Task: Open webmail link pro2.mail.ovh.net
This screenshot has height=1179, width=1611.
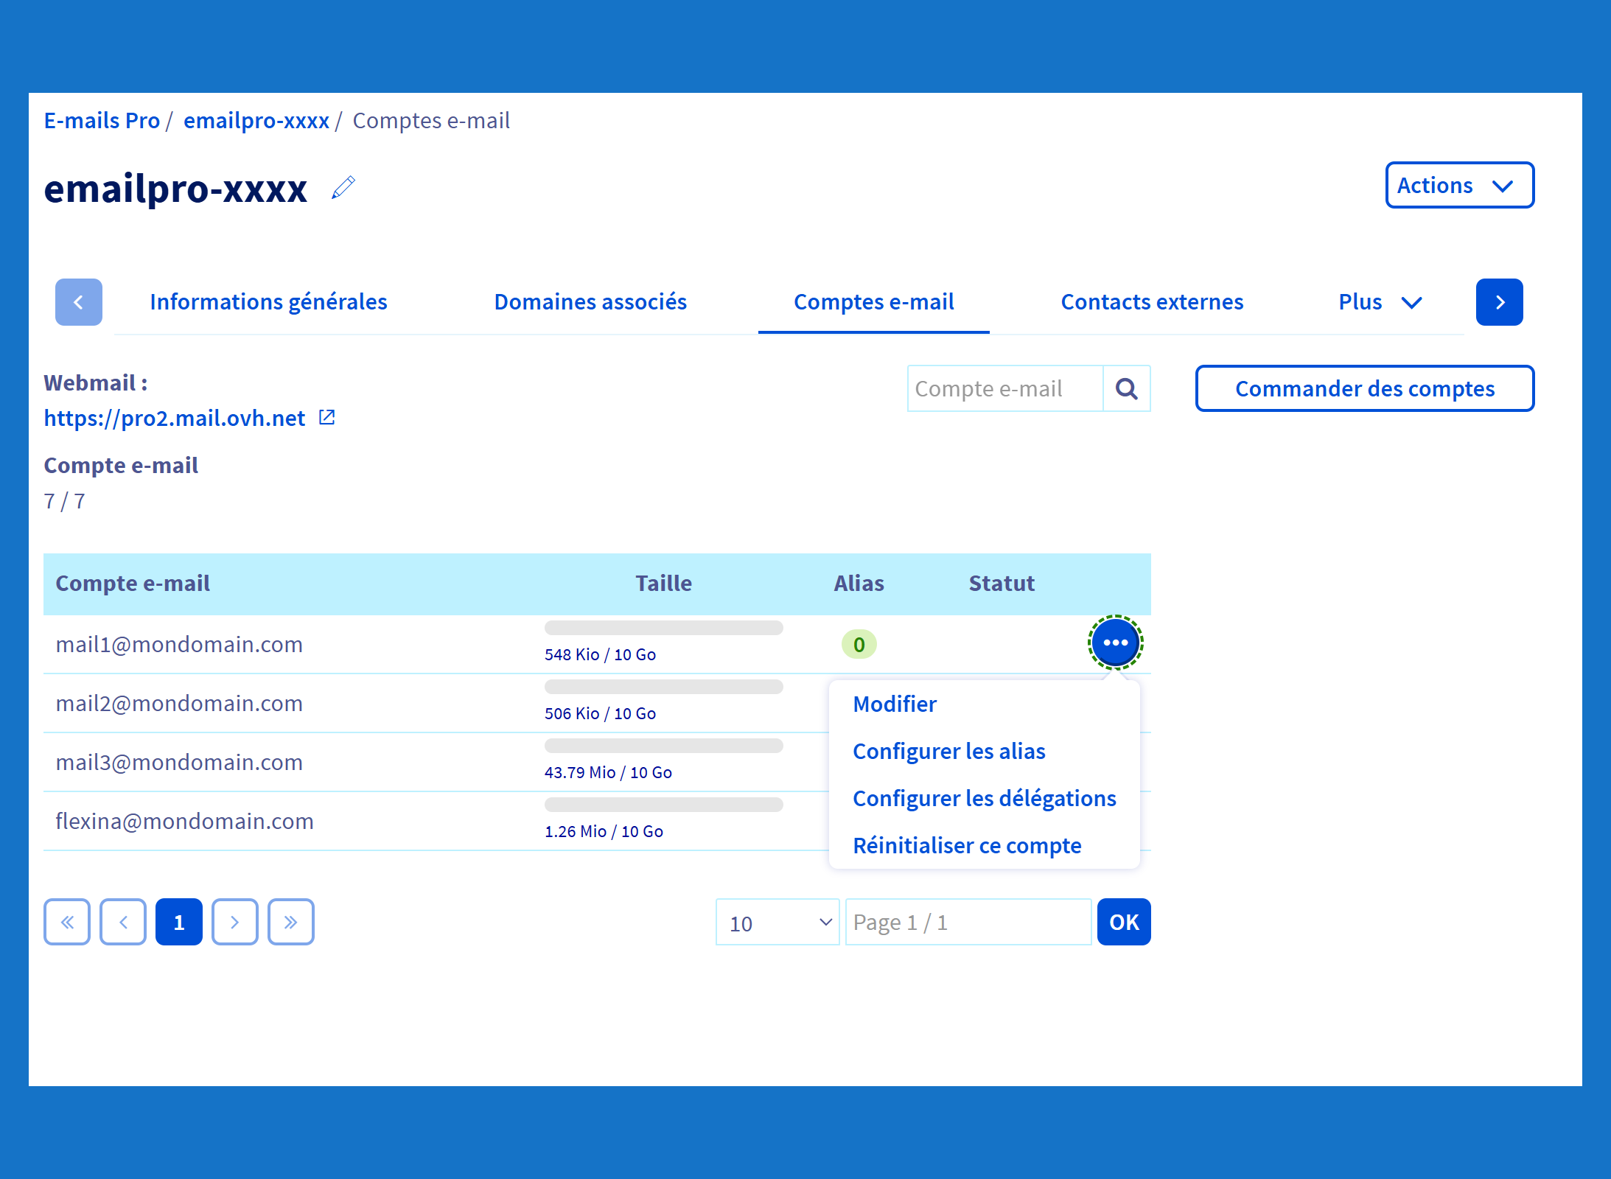Action: pos(174,418)
